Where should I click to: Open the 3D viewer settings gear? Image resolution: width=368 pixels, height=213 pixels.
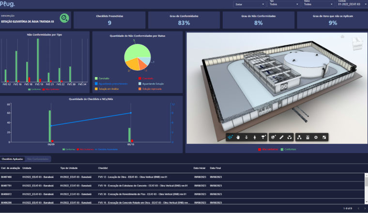pos(316,137)
